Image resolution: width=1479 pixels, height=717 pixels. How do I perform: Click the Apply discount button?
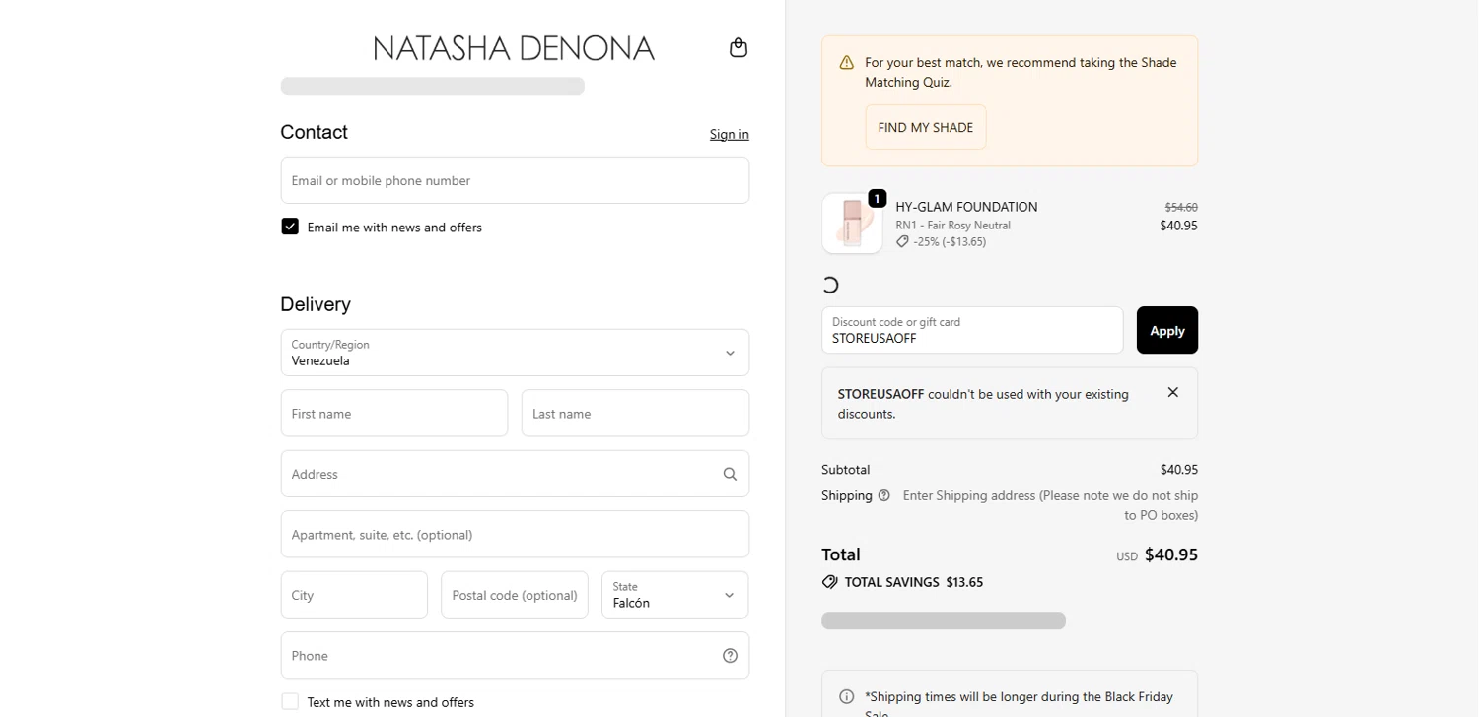click(x=1166, y=330)
